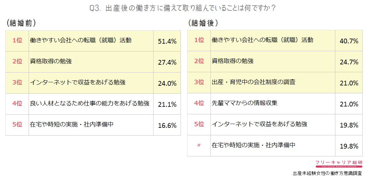
Task: Click the 24.0% percentage cell
Action: click(x=167, y=83)
